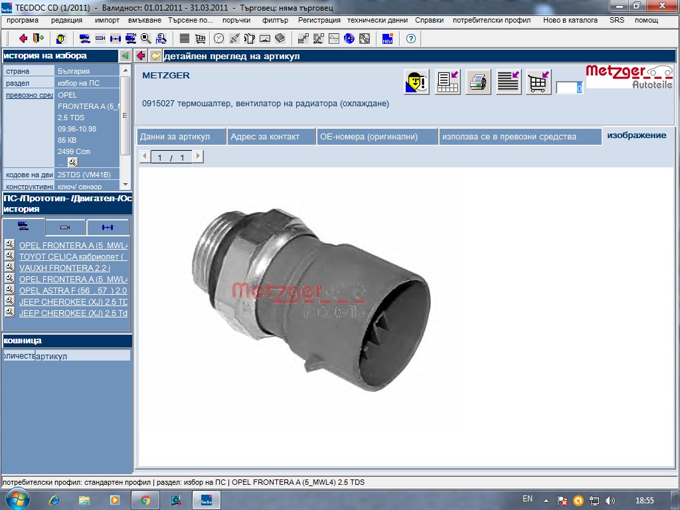Open the филтър menu

275,20
